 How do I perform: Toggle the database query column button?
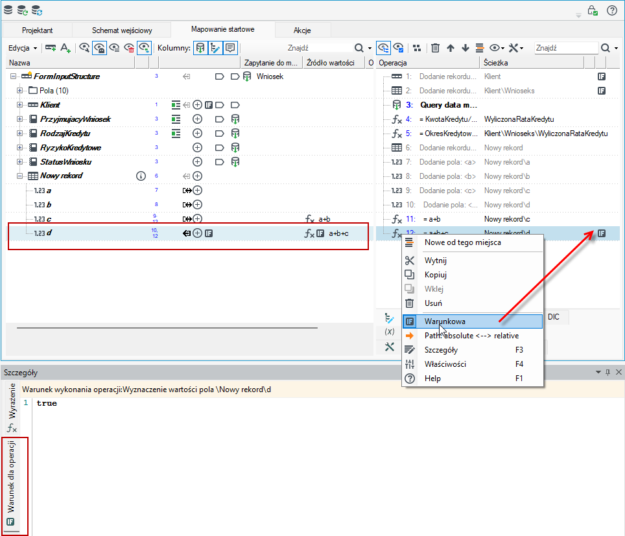pos(200,48)
